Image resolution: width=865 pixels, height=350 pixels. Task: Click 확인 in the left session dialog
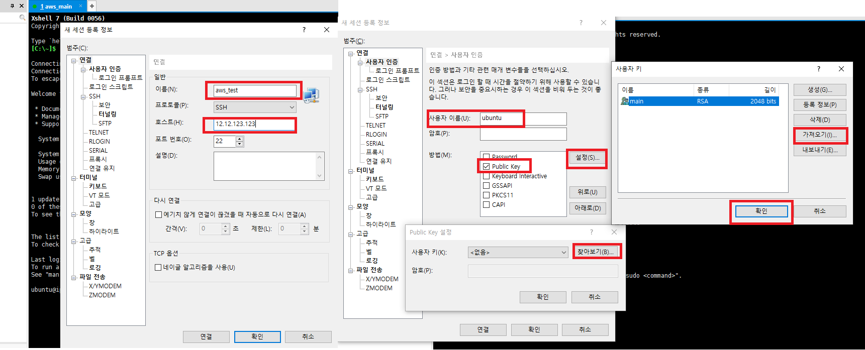[x=257, y=336]
